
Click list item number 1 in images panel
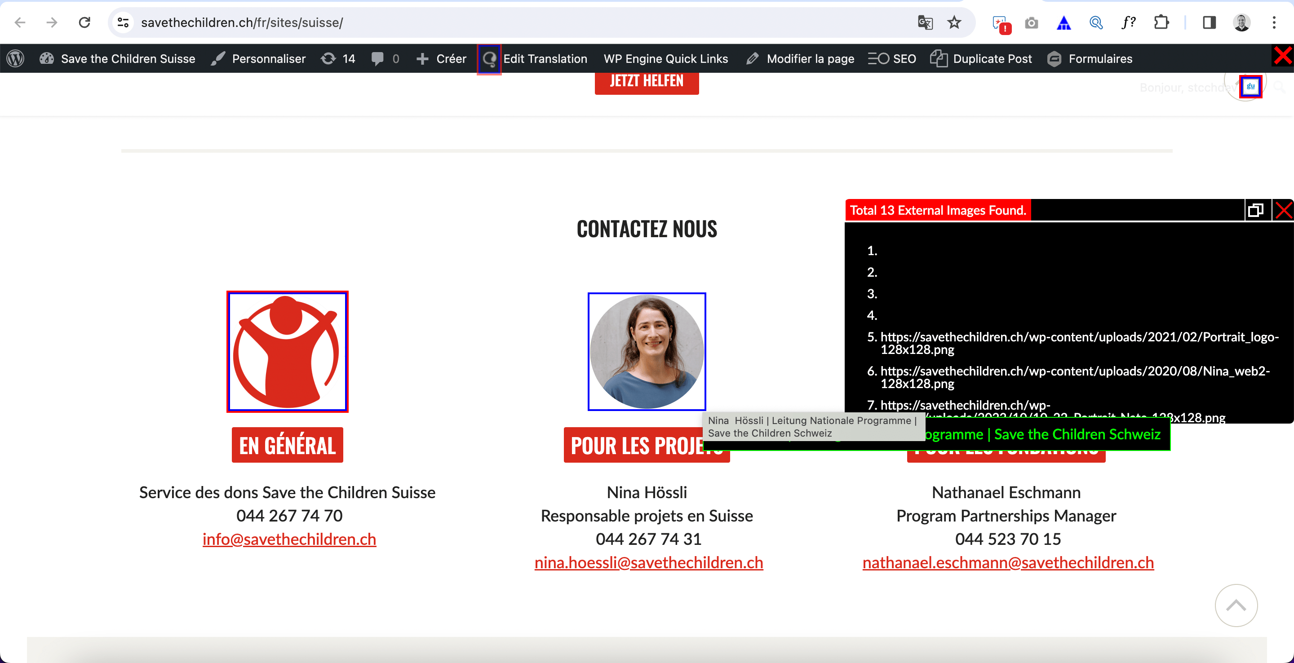tap(872, 251)
